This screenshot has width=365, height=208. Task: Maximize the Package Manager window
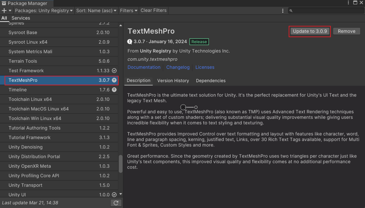pyautogui.click(x=355, y=3)
